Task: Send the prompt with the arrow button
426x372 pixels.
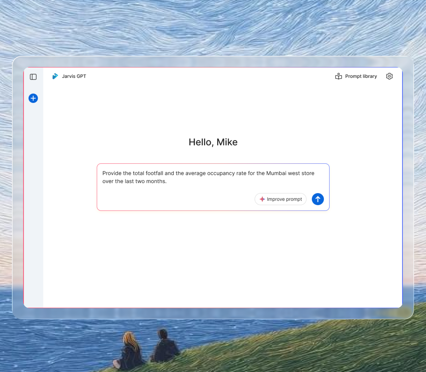Action: tap(318, 199)
